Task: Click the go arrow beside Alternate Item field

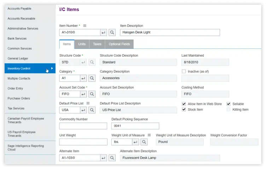Action: click(104, 158)
